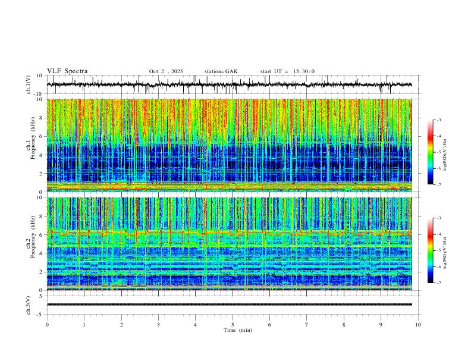The width and height of the screenshot is (471, 364).
Task: Click ch.3 axis '-5' tick label
Action: click(x=40, y=315)
